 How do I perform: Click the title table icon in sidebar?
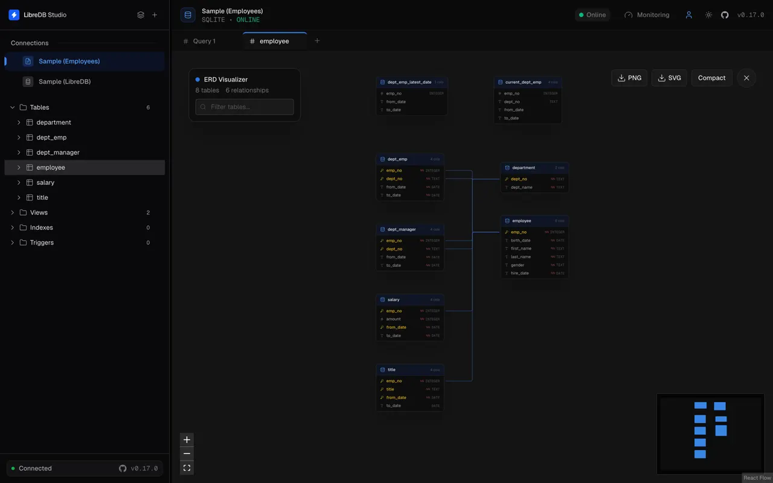30,197
